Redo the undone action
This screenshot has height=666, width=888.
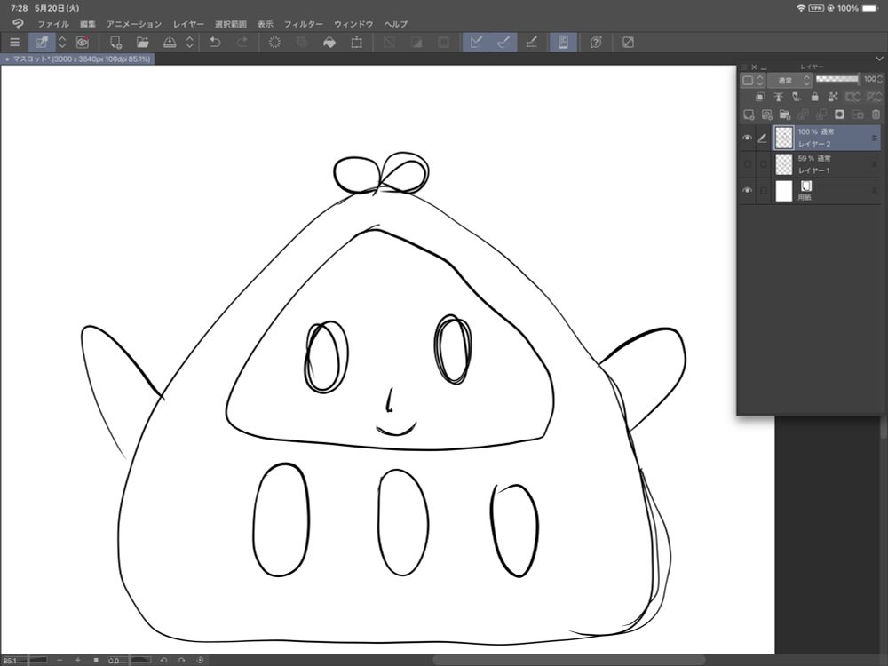tap(242, 43)
